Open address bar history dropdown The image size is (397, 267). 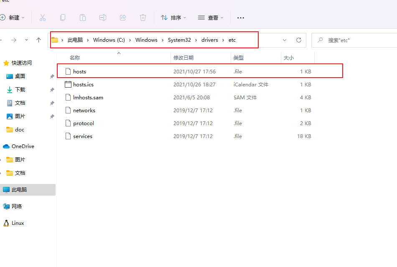pos(285,40)
